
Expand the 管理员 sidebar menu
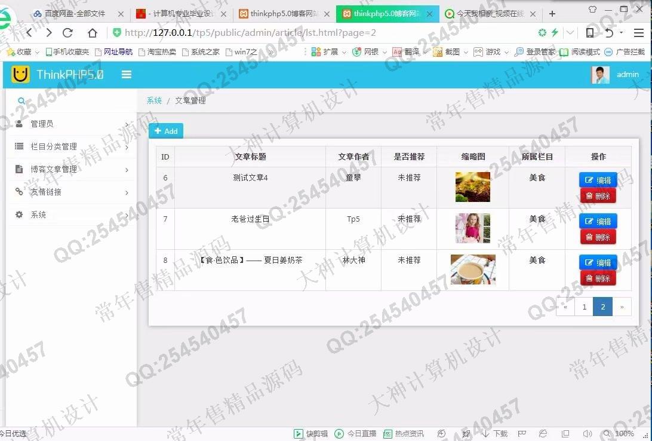coord(72,124)
